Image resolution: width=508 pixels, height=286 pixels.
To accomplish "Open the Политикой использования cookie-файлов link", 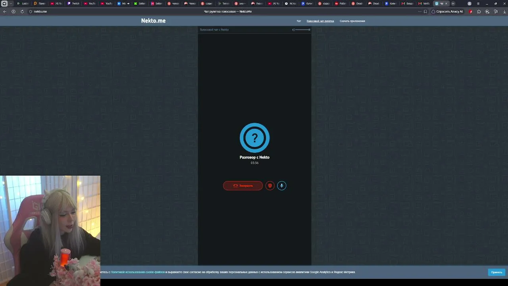I will click(x=138, y=272).
